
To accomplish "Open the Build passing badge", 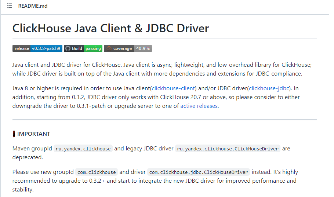I will point(83,48).
